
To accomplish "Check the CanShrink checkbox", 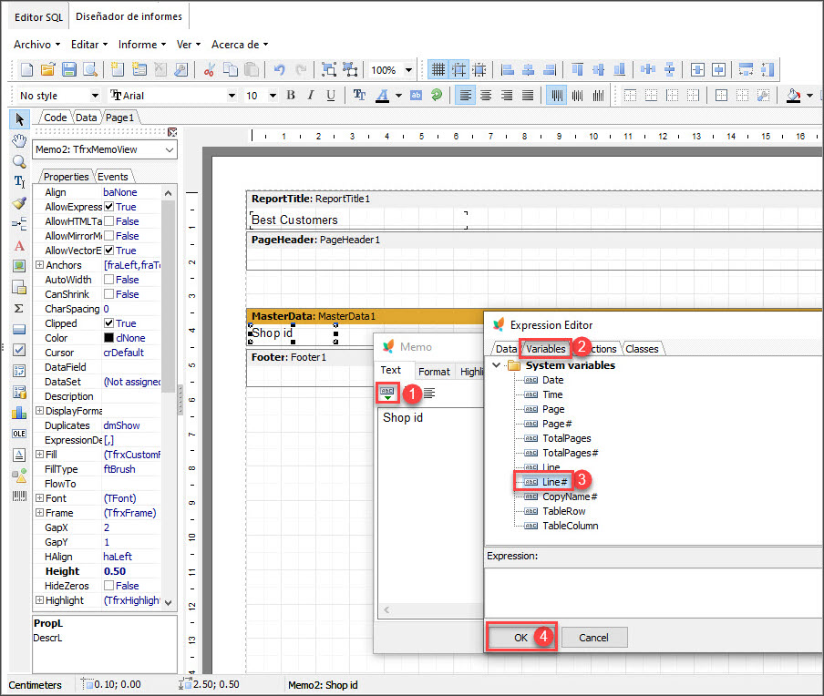I will point(108,294).
